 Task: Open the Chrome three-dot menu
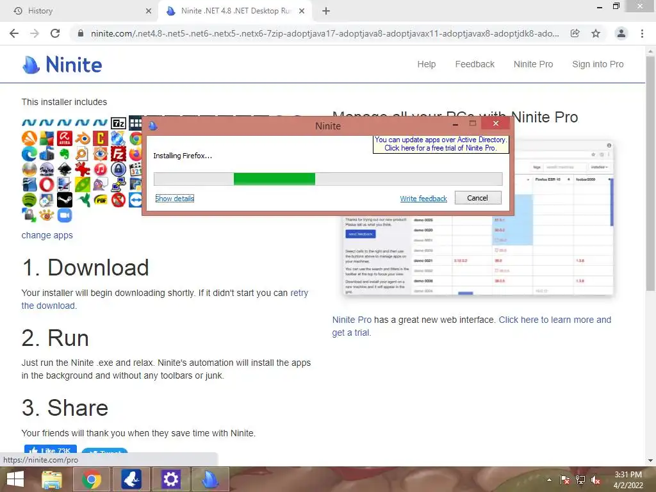click(x=642, y=33)
